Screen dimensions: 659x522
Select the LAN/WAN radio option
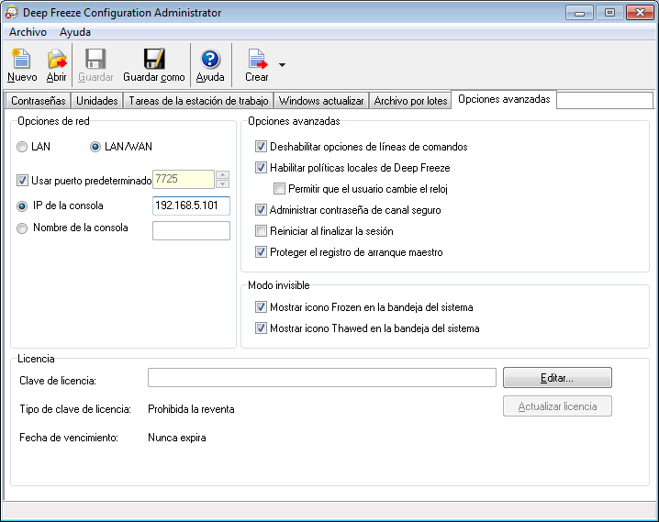95,147
